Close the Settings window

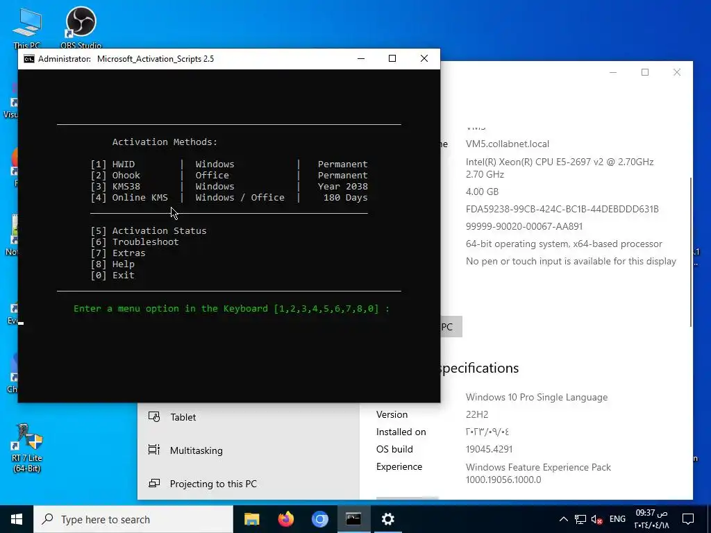click(677, 72)
